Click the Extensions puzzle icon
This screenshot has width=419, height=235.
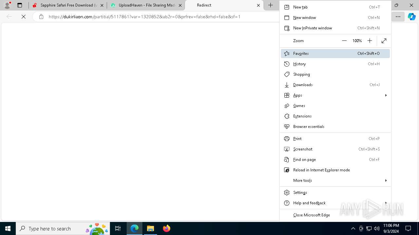[x=287, y=116]
